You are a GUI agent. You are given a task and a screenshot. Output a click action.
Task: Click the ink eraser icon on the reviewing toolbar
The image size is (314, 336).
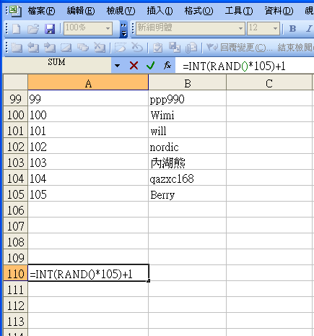[137, 48]
